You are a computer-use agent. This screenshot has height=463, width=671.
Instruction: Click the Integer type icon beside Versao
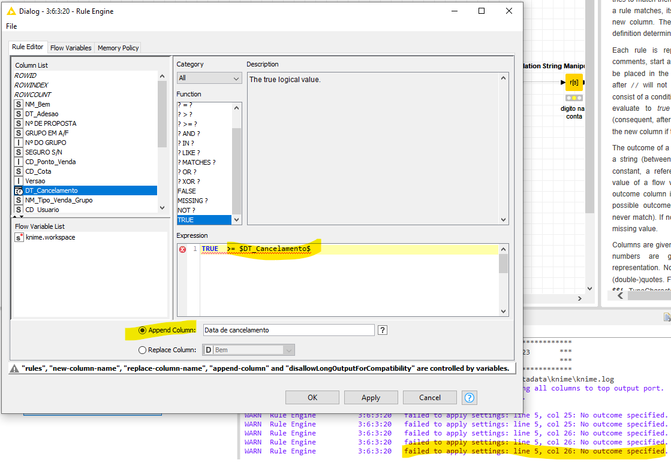point(19,181)
